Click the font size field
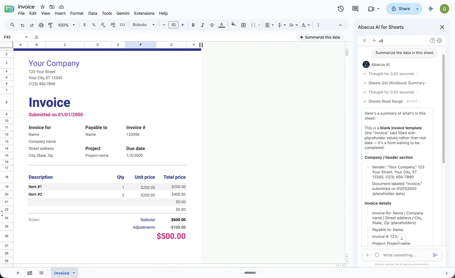Screen dimensions: 455x278 (x=173, y=25)
